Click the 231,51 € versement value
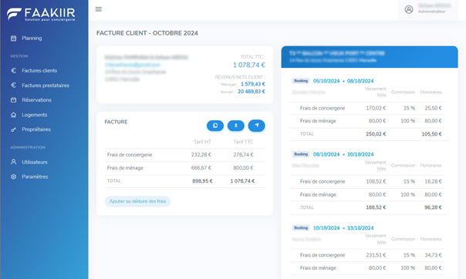Screen dimensions: 466x279 376,255
